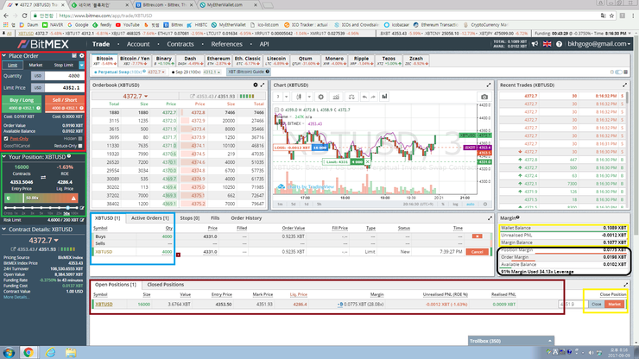Toggle the Post-Only checkbox
Image resolution: width=639 pixels, height=359 pixels.
pos(6,139)
